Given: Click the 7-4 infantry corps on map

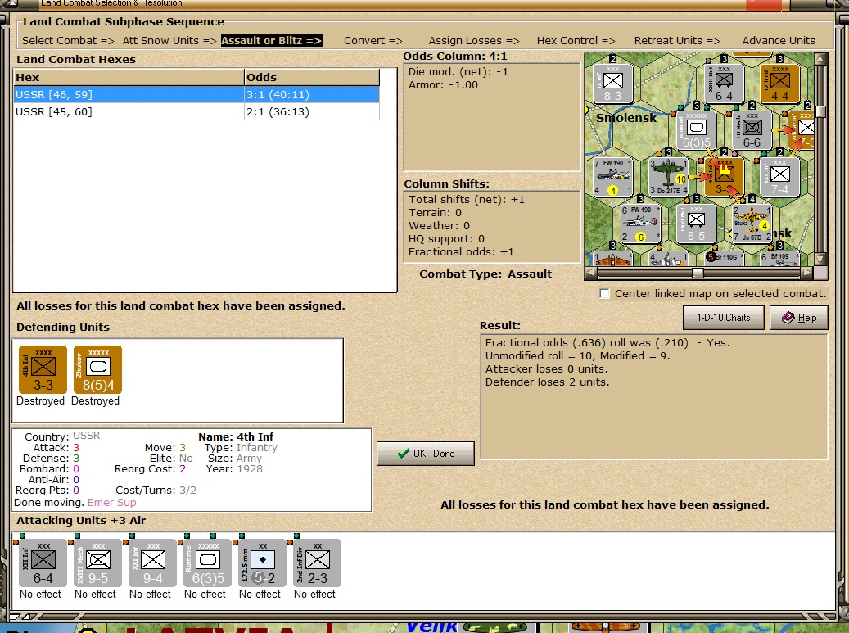Looking at the screenshot, I should pos(779,177).
